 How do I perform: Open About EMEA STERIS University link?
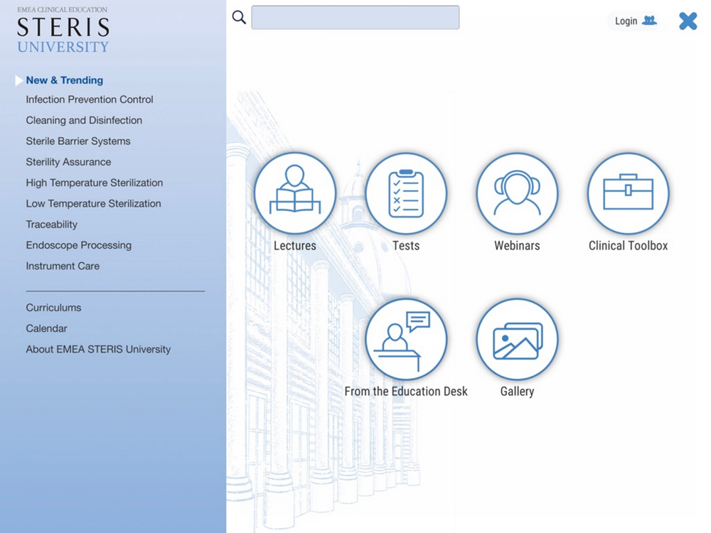coord(98,350)
